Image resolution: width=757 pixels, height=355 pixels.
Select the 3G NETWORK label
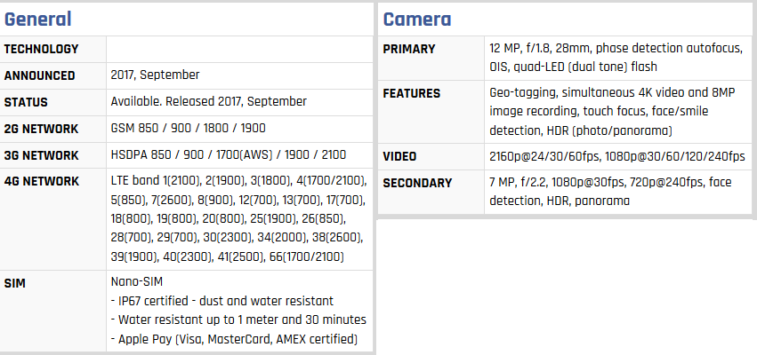[41, 155]
